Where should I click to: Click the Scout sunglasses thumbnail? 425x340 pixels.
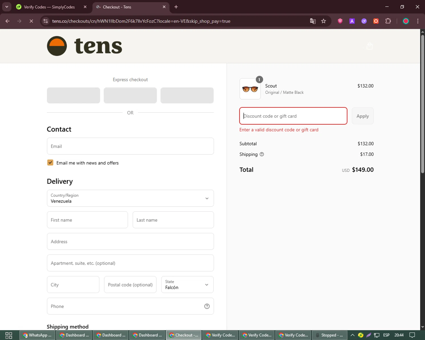click(x=250, y=89)
